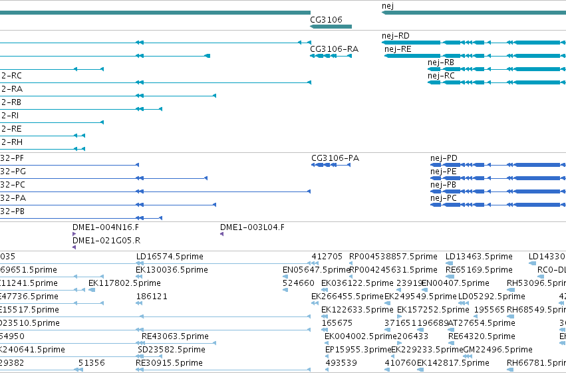The image size is (566, 373).
Task: Open the nej-RE transcript label
Action: click(x=398, y=49)
